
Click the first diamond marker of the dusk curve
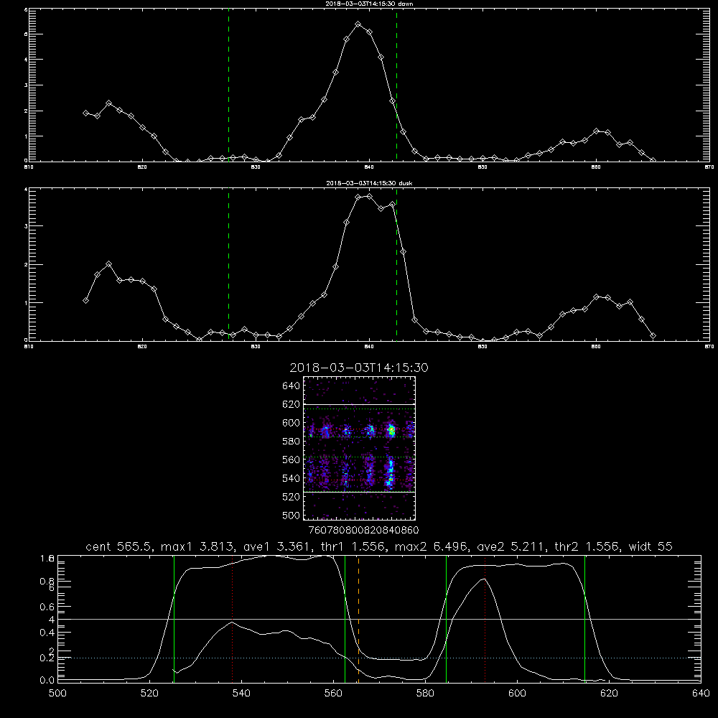85,300
